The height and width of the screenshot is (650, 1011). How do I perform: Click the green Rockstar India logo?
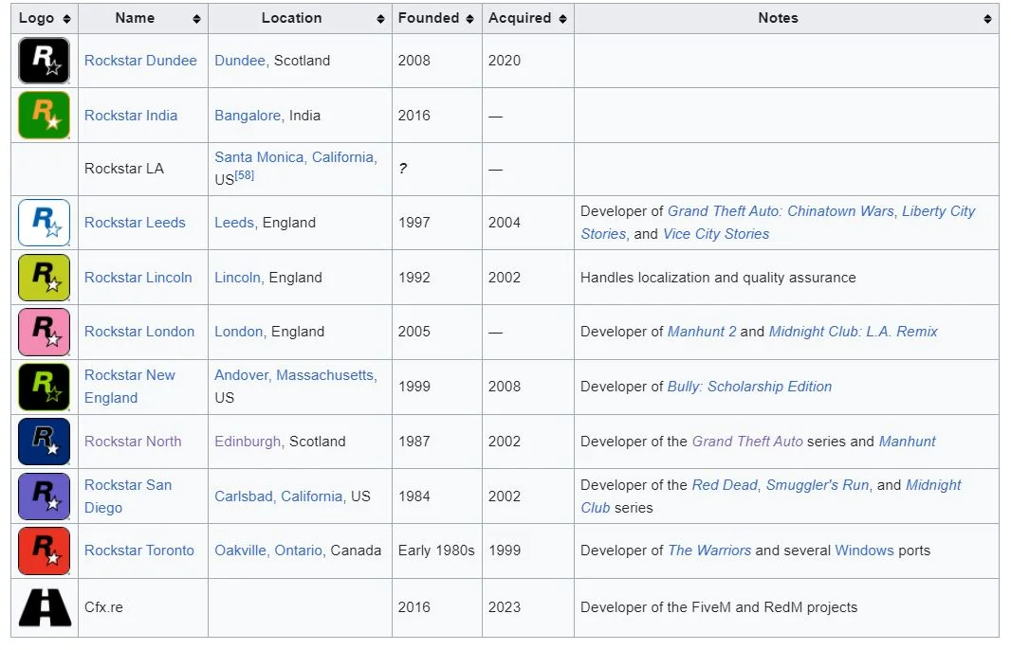click(x=44, y=116)
